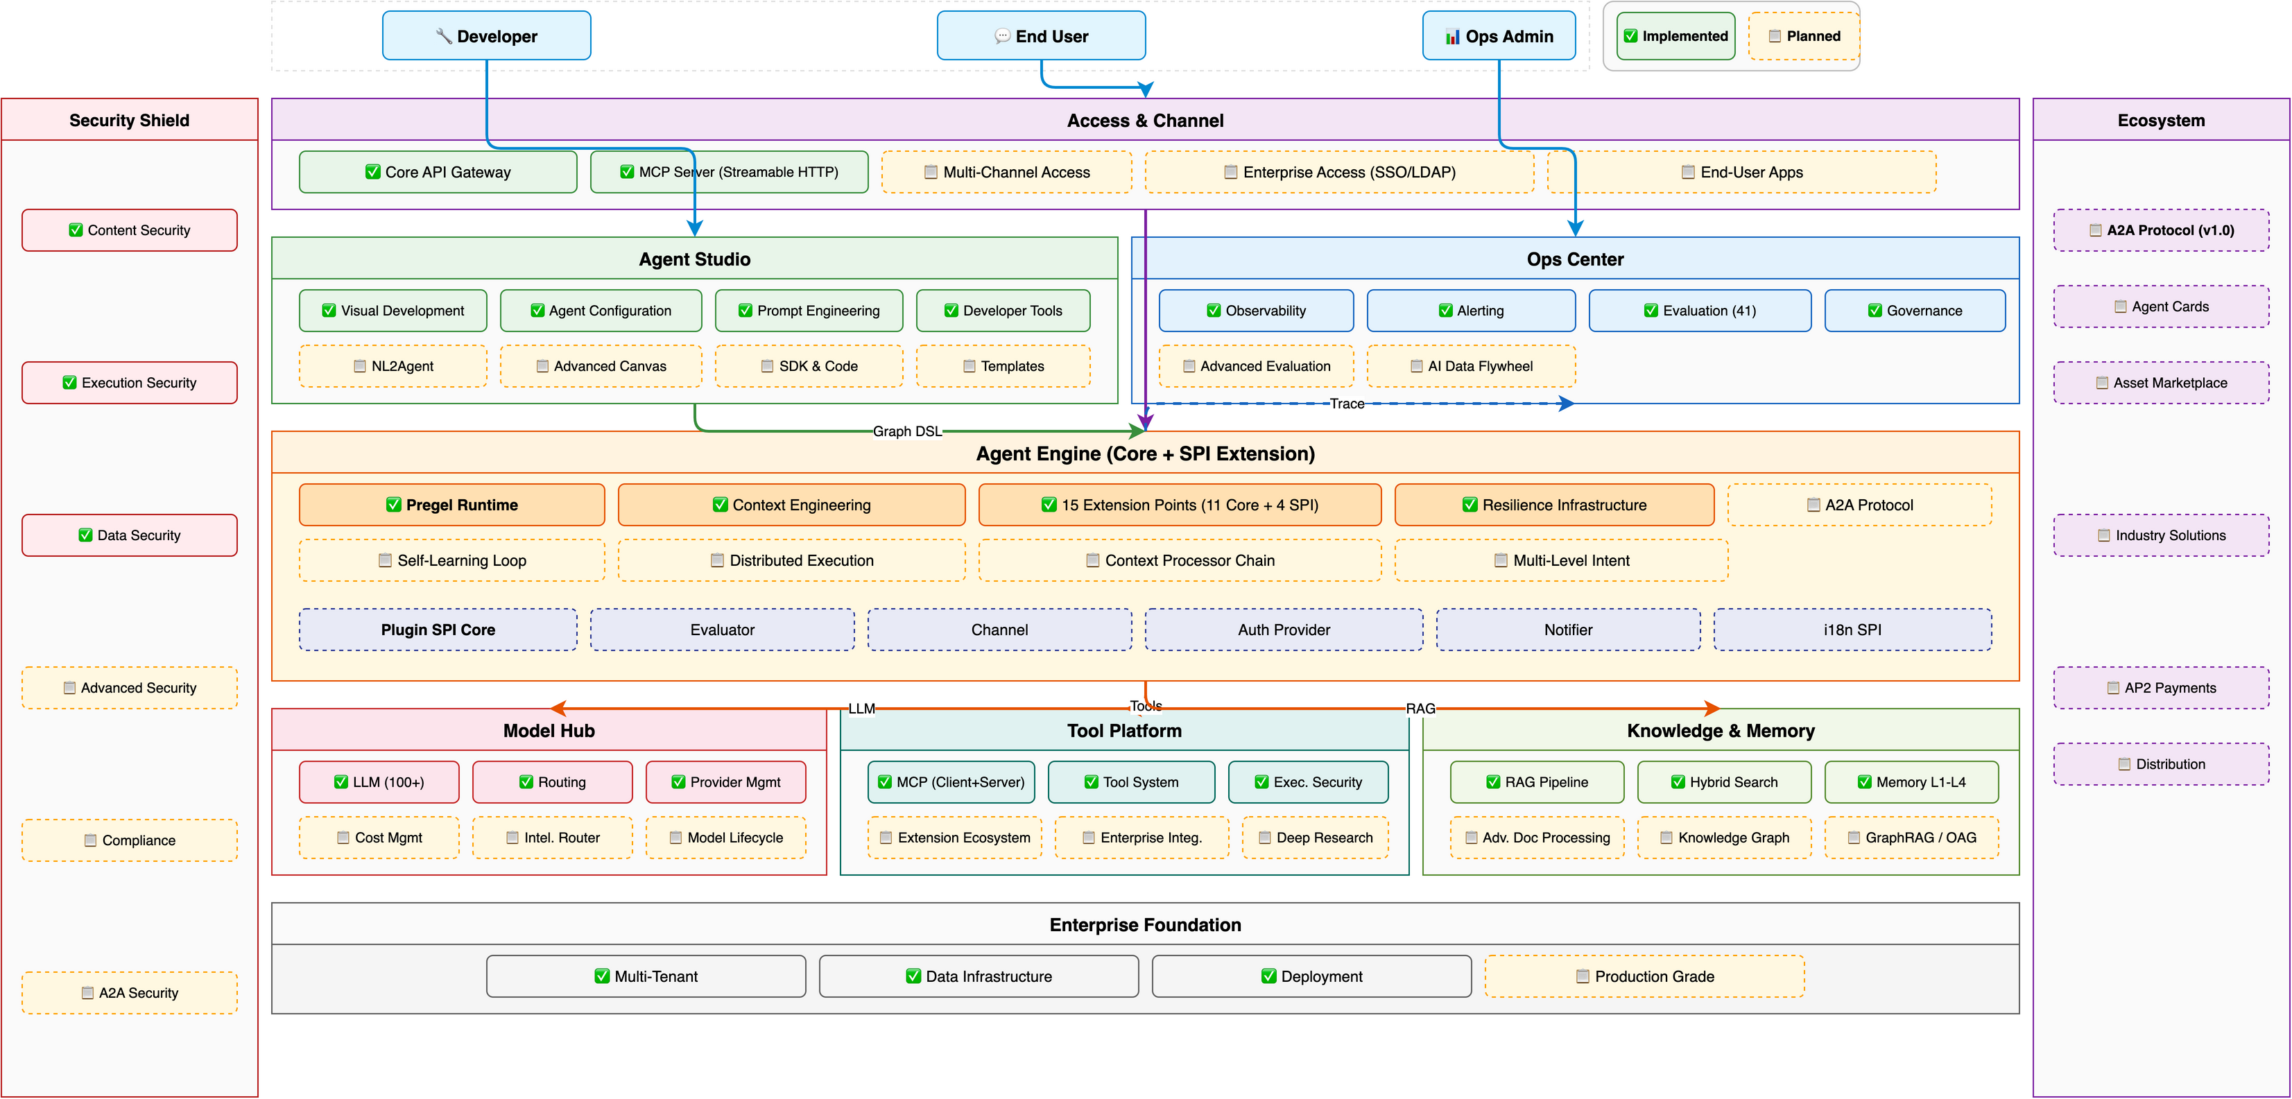Image resolution: width=2292 pixels, height=1099 pixels.
Task: Click the green check icon on Multi-Tenant
Action: point(603,976)
